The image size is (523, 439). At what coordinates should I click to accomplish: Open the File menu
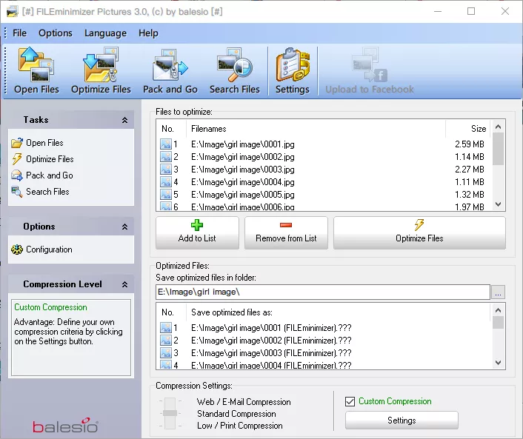[x=19, y=33]
